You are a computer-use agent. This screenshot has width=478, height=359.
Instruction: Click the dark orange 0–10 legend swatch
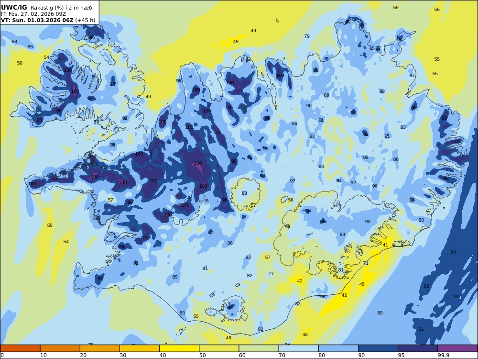click(x=20, y=348)
